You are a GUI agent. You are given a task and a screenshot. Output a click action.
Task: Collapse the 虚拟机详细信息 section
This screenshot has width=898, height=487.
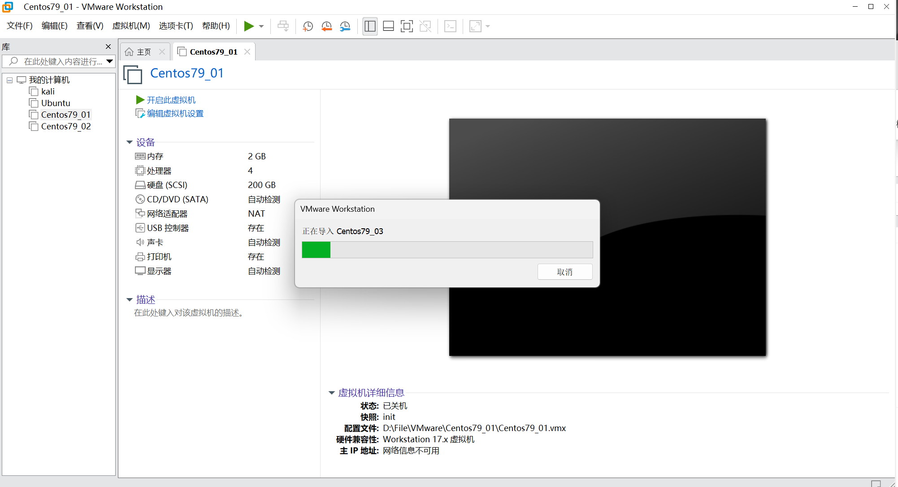tap(332, 393)
